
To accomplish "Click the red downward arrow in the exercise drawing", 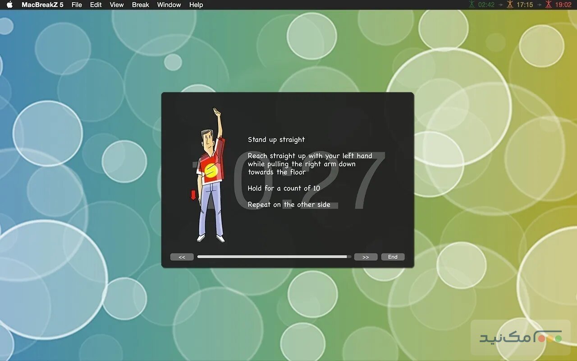I will click(x=193, y=194).
